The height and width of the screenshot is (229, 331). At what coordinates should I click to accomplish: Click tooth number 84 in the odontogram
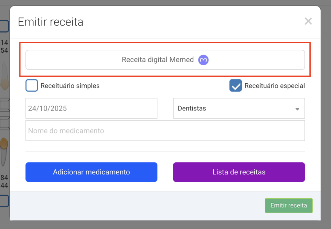pyautogui.click(x=5, y=178)
